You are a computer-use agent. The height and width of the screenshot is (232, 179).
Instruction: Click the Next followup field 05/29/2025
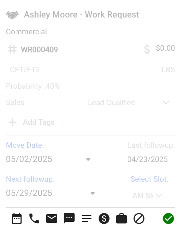coord(52,193)
